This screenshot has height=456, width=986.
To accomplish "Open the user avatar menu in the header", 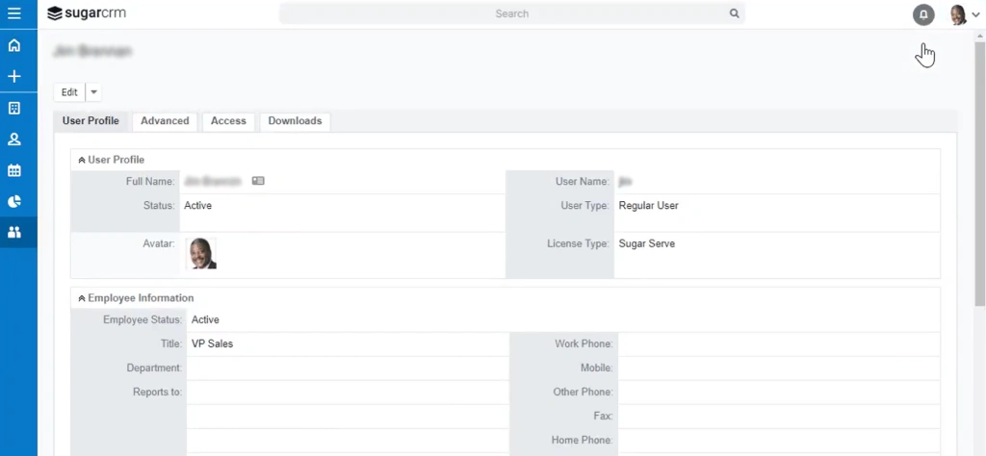I will 965,14.
